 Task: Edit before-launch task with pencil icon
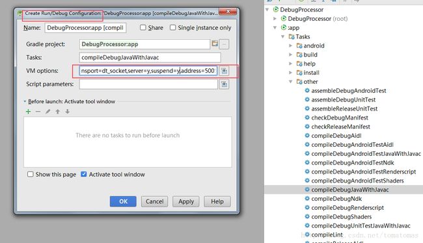click(x=48, y=112)
